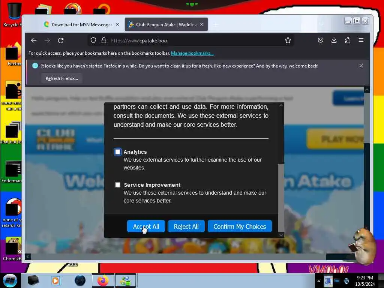This screenshot has height=288, width=384.
Task: Click the page scrollbar up arrow
Action: 367,90
